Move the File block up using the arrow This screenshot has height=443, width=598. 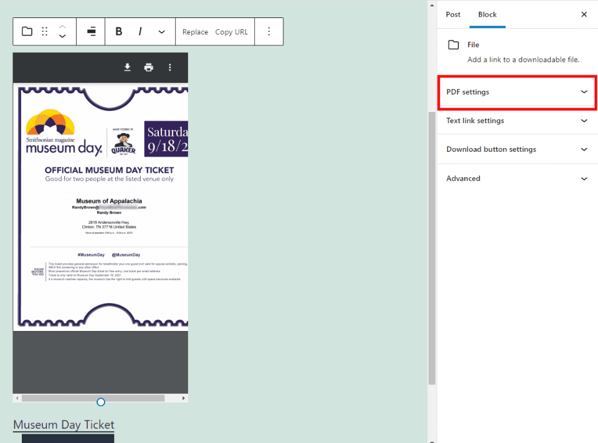(62, 27)
